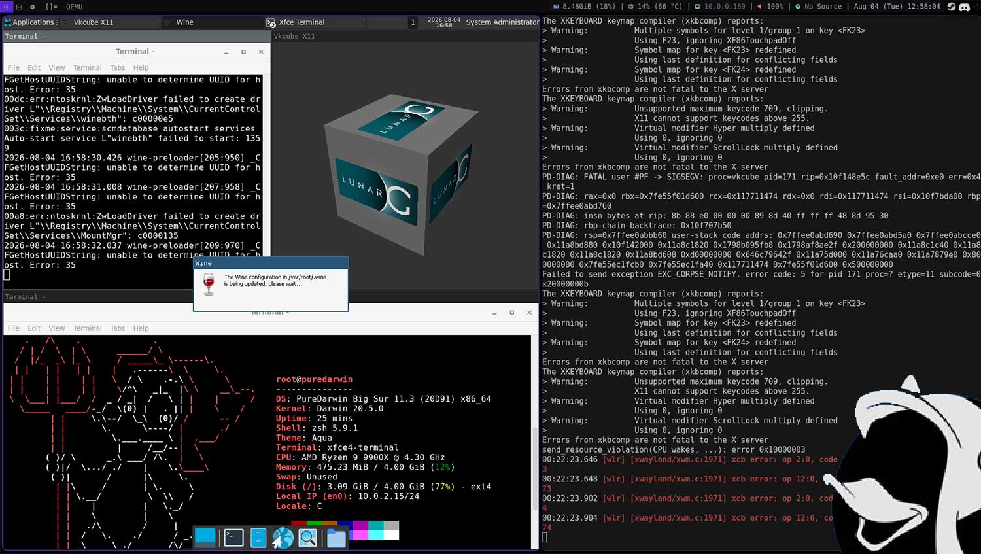
Task: Click the Kernel: Darwin 20.5.0 line
Action: (330, 409)
